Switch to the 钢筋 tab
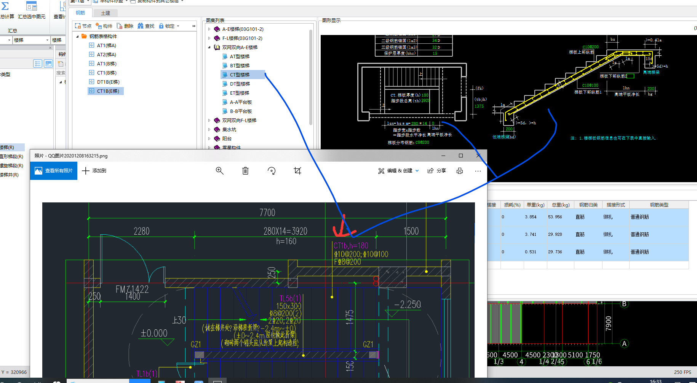 (80, 13)
